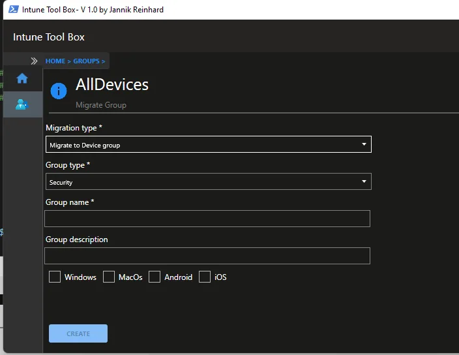
Task: Click the Migrate Group subtitle
Action: point(101,105)
